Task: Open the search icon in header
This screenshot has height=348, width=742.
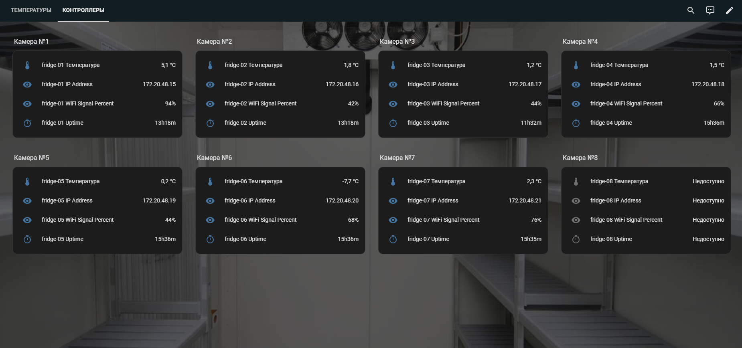Action: coord(691,10)
